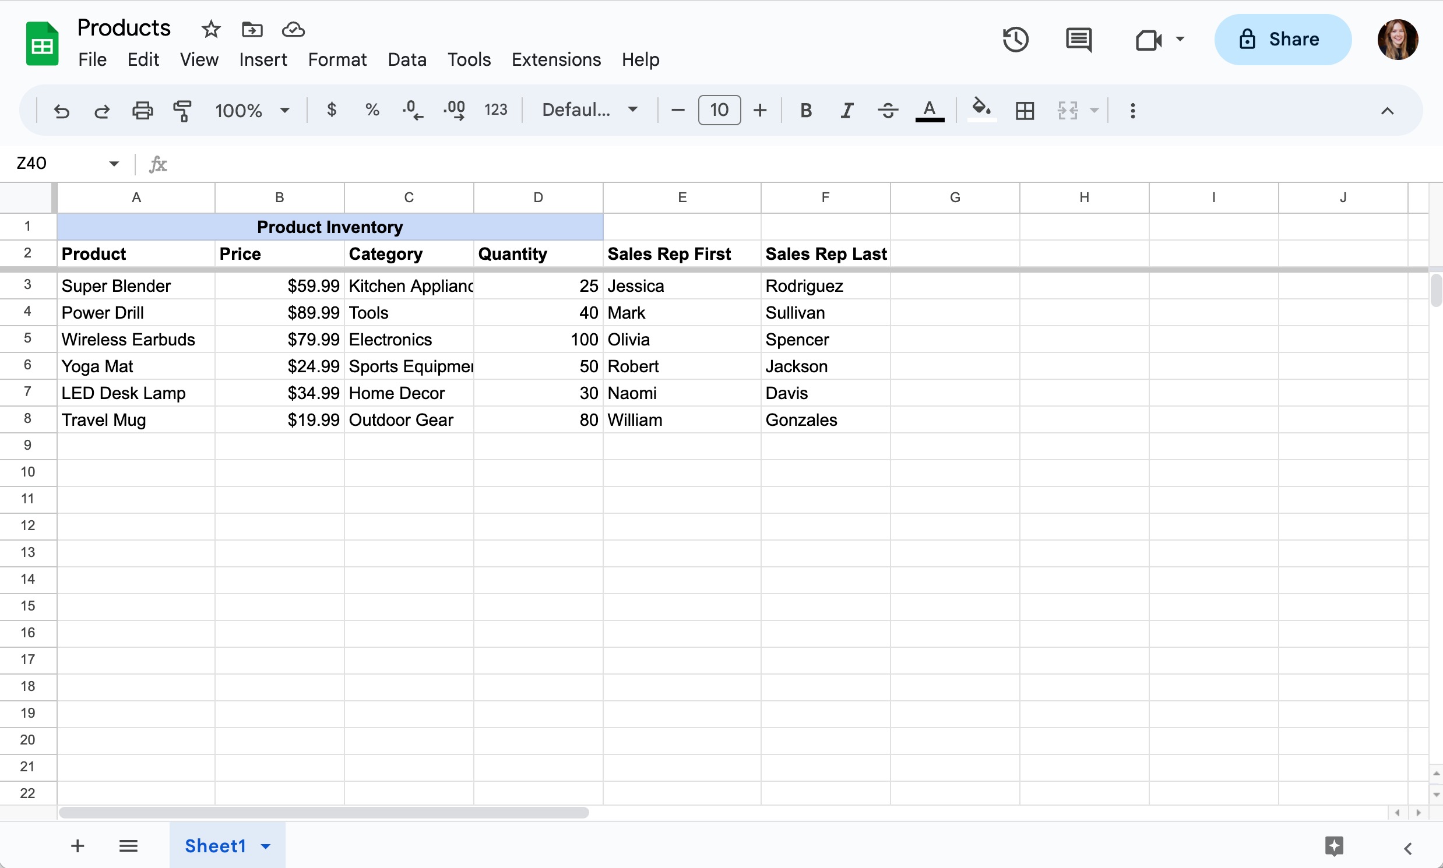Screen dimensions: 1443x868
Task: Select the Paint format tool
Action: [182, 110]
